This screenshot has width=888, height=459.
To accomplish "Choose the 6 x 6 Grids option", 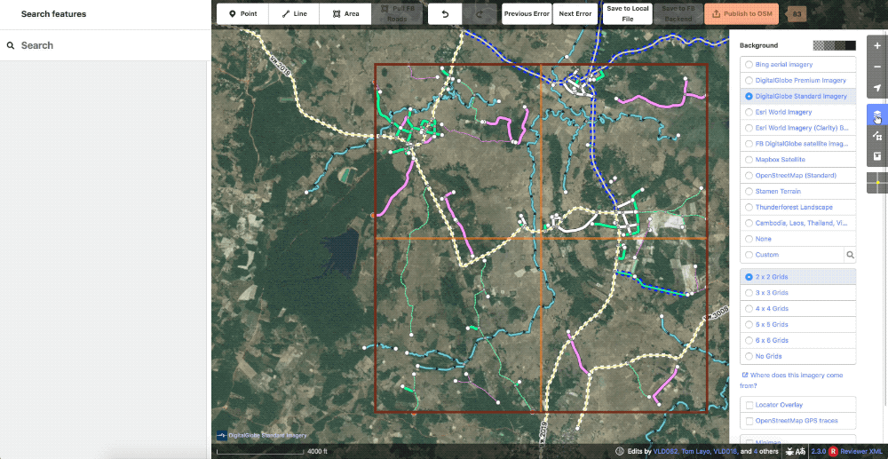I will pos(798,340).
